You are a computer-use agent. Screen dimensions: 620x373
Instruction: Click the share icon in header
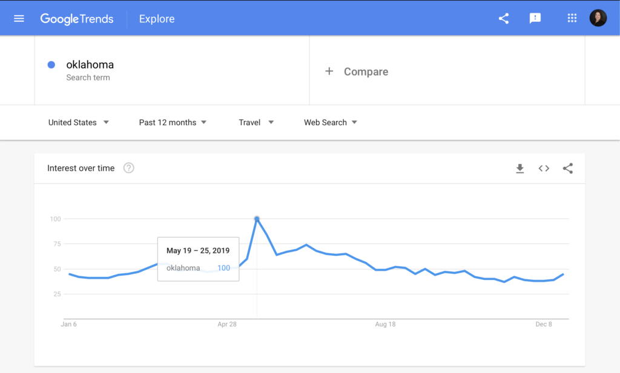click(504, 18)
